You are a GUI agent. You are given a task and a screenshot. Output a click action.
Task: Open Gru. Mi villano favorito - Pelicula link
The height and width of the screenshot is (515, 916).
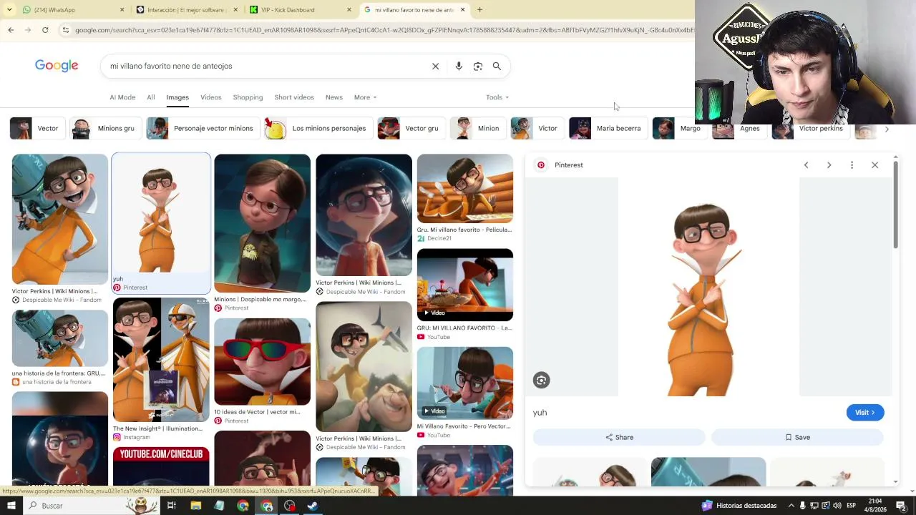(464, 230)
